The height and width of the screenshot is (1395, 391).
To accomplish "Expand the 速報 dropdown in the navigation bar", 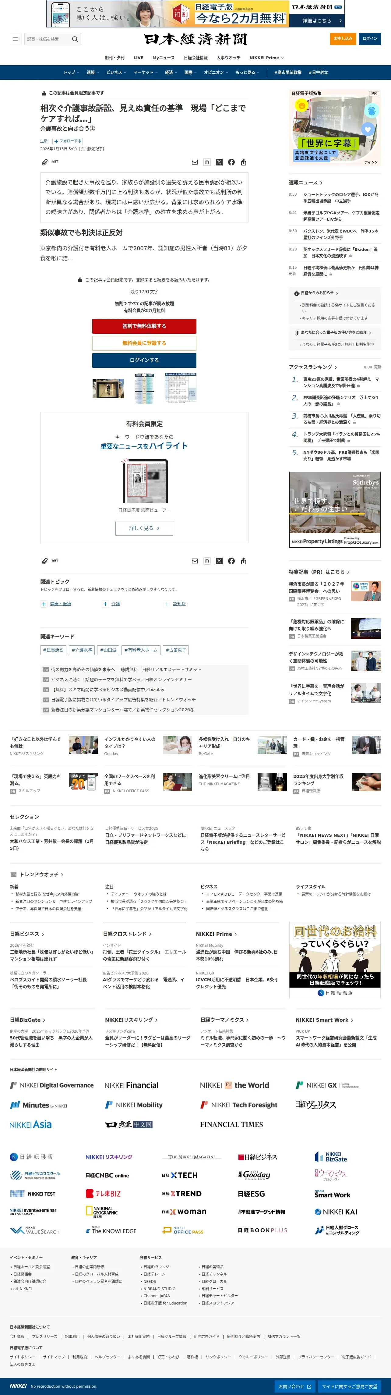I will point(93,73).
